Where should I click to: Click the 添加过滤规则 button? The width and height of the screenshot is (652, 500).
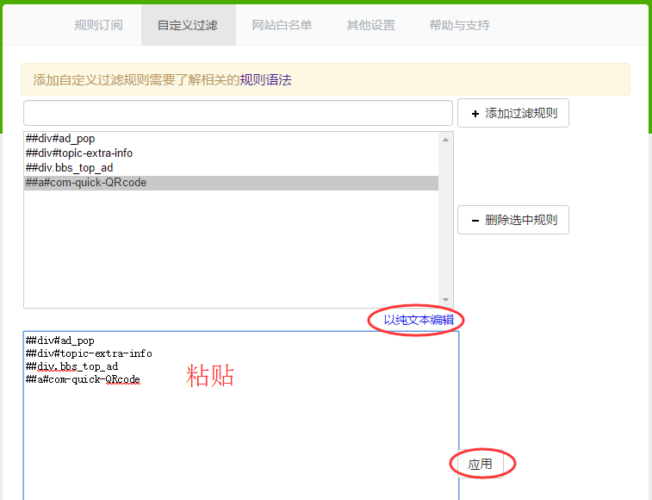tap(513, 113)
